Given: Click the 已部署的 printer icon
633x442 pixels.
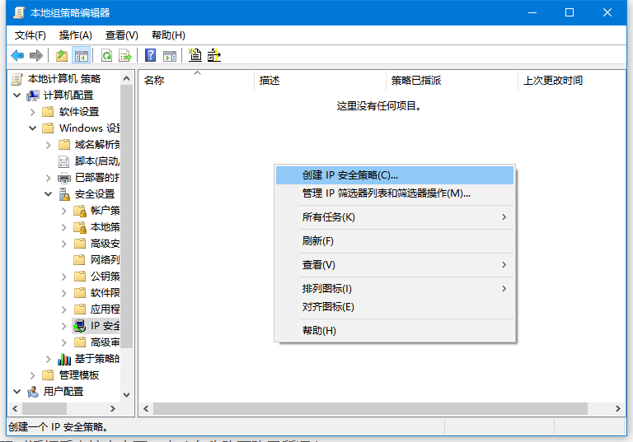Looking at the screenshot, I should [x=64, y=178].
